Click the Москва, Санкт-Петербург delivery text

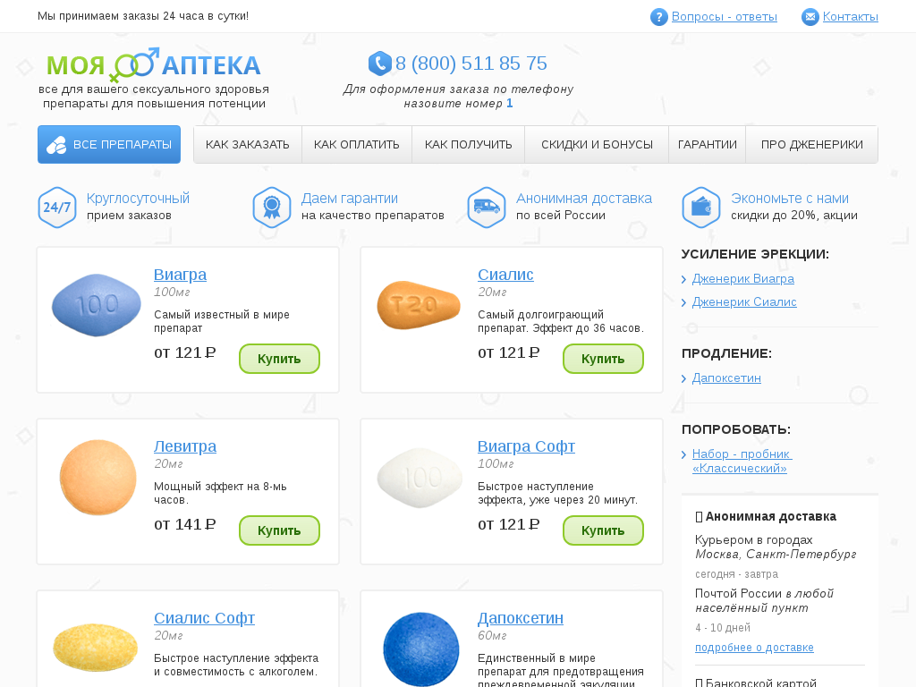(776, 554)
